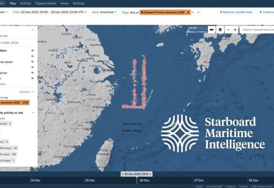Click the 26 Dec marker on timeline
The height and width of the screenshot is (188, 274).
144,181
